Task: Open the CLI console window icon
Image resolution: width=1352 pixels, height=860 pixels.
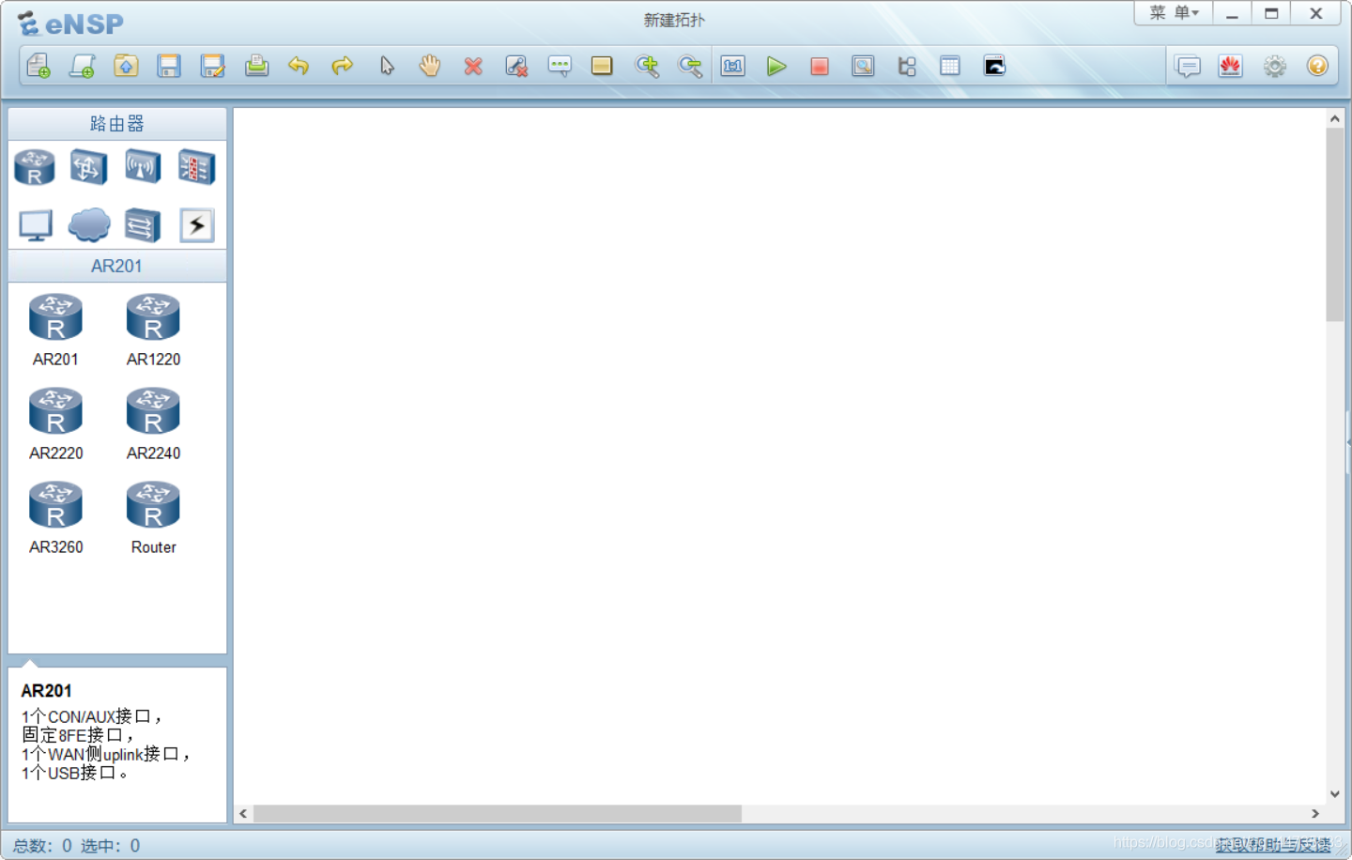Action: [x=994, y=66]
